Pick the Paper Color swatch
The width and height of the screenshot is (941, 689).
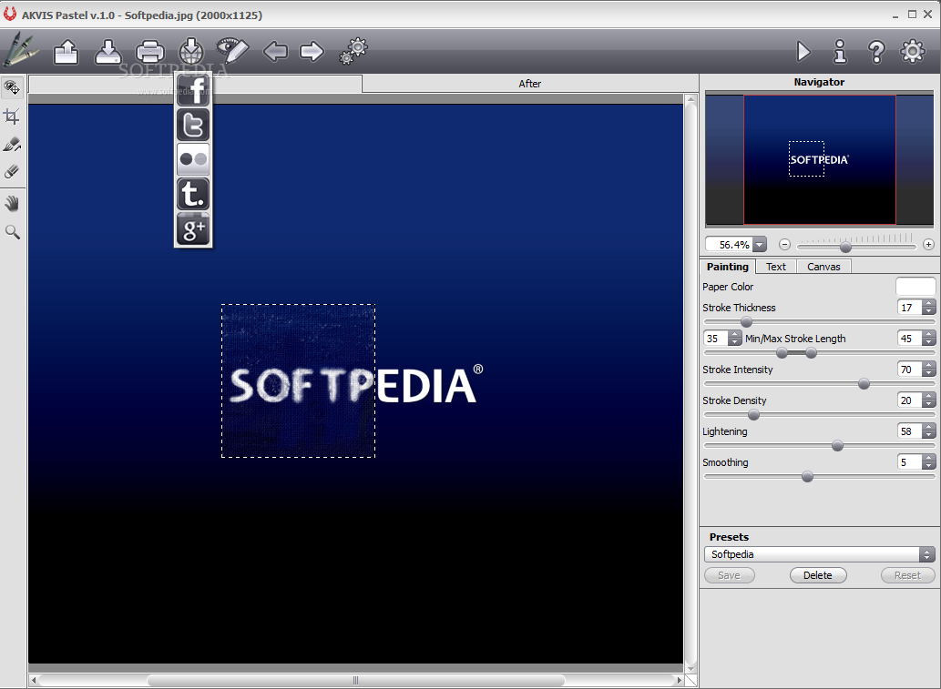tap(915, 287)
